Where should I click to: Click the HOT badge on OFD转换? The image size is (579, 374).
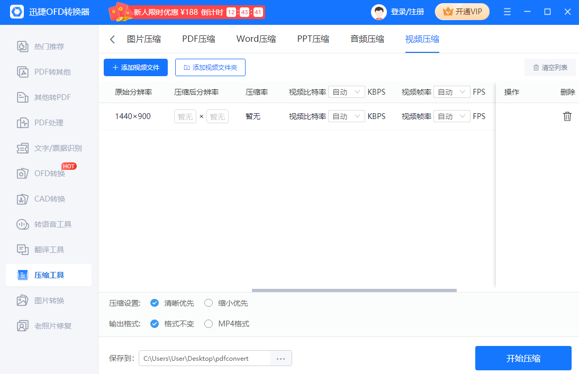(x=69, y=166)
